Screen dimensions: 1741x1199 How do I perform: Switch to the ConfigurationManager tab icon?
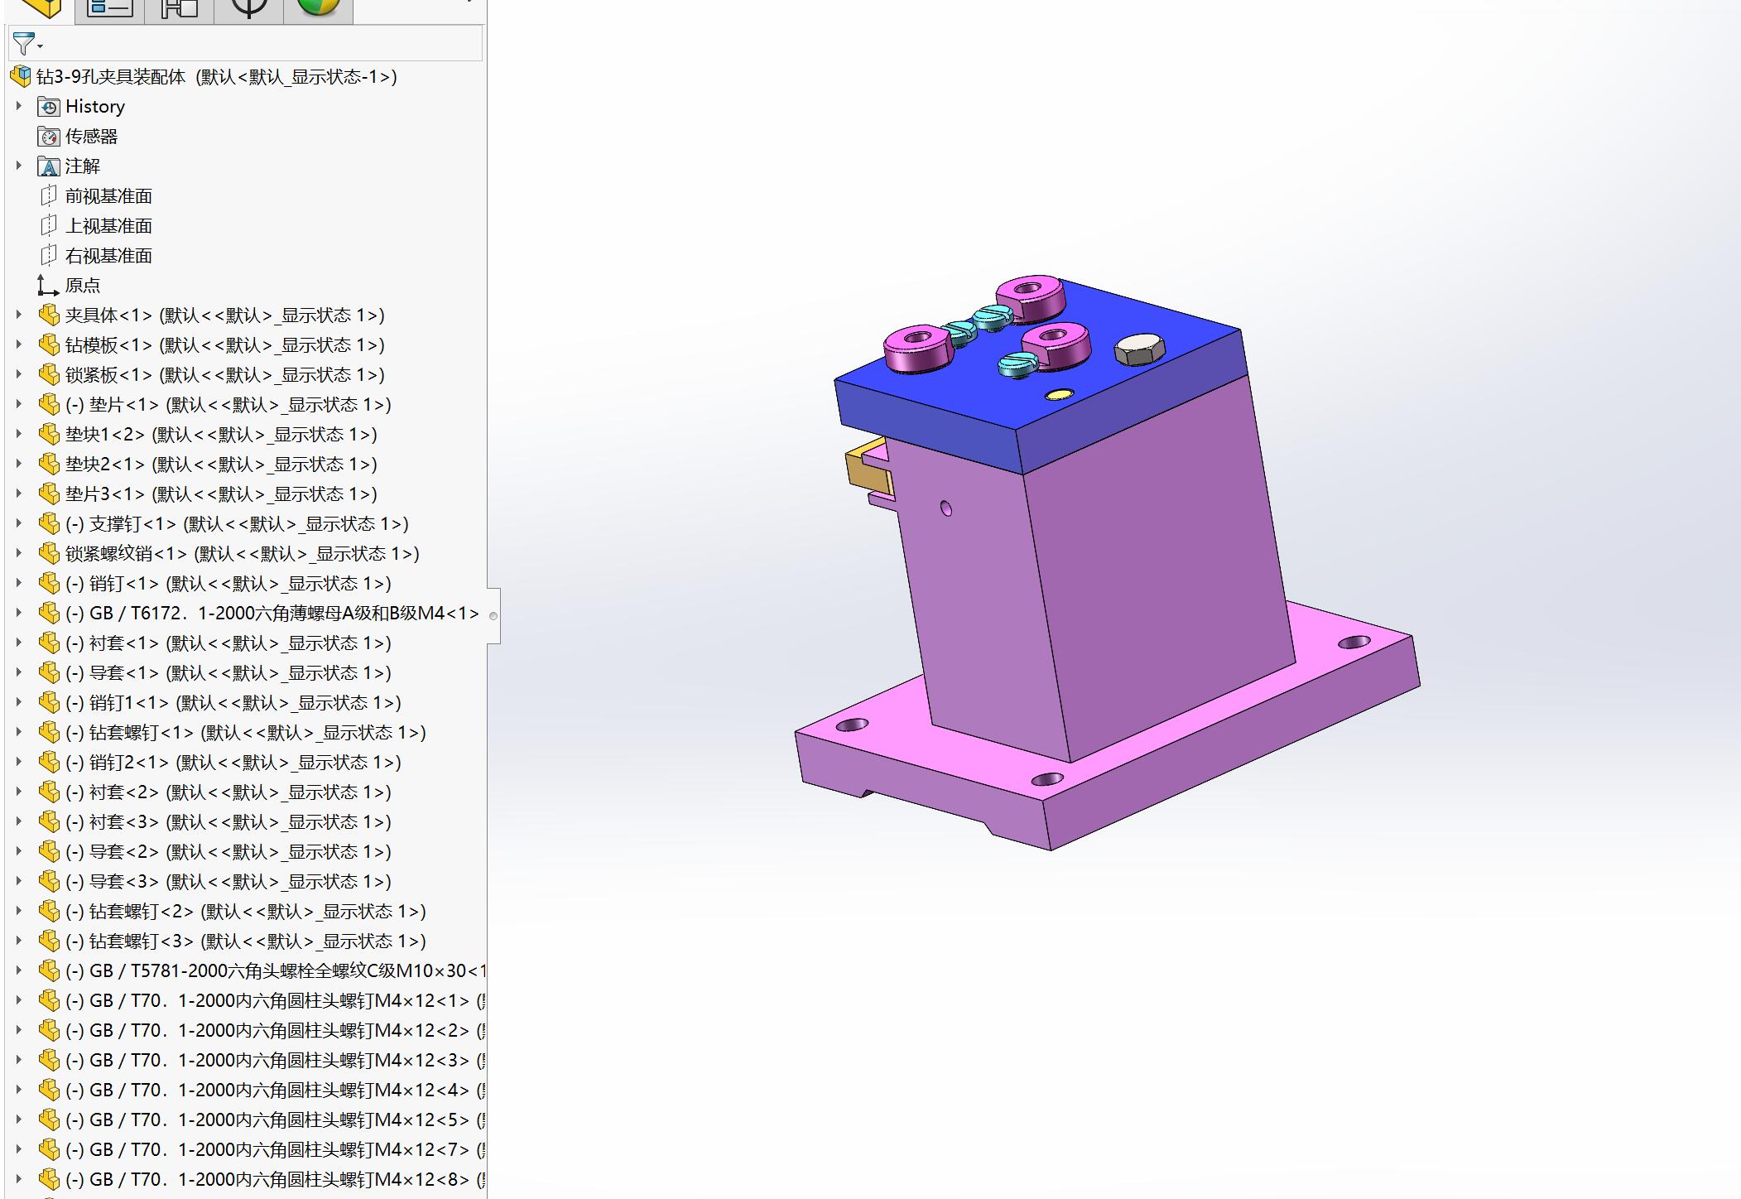[x=177, y=8]
